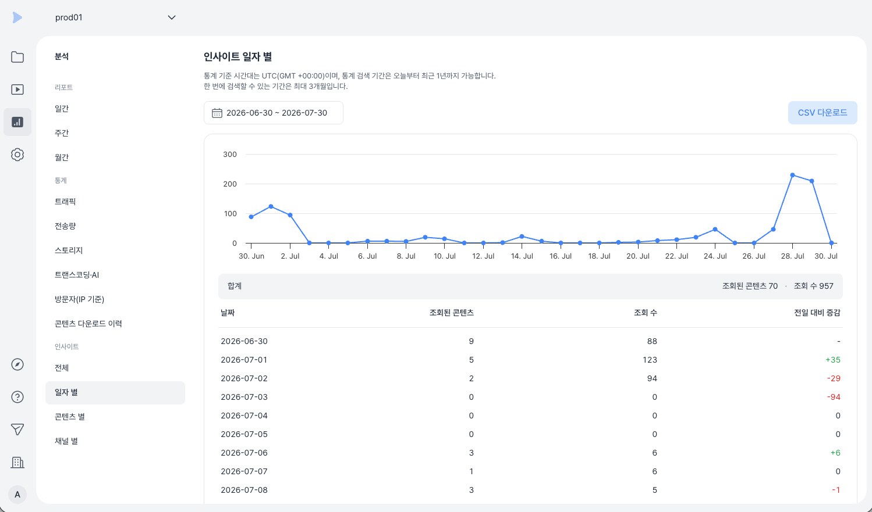Click the user avatar labeled A
Screen dimensions: 872x512
point(17,495)
